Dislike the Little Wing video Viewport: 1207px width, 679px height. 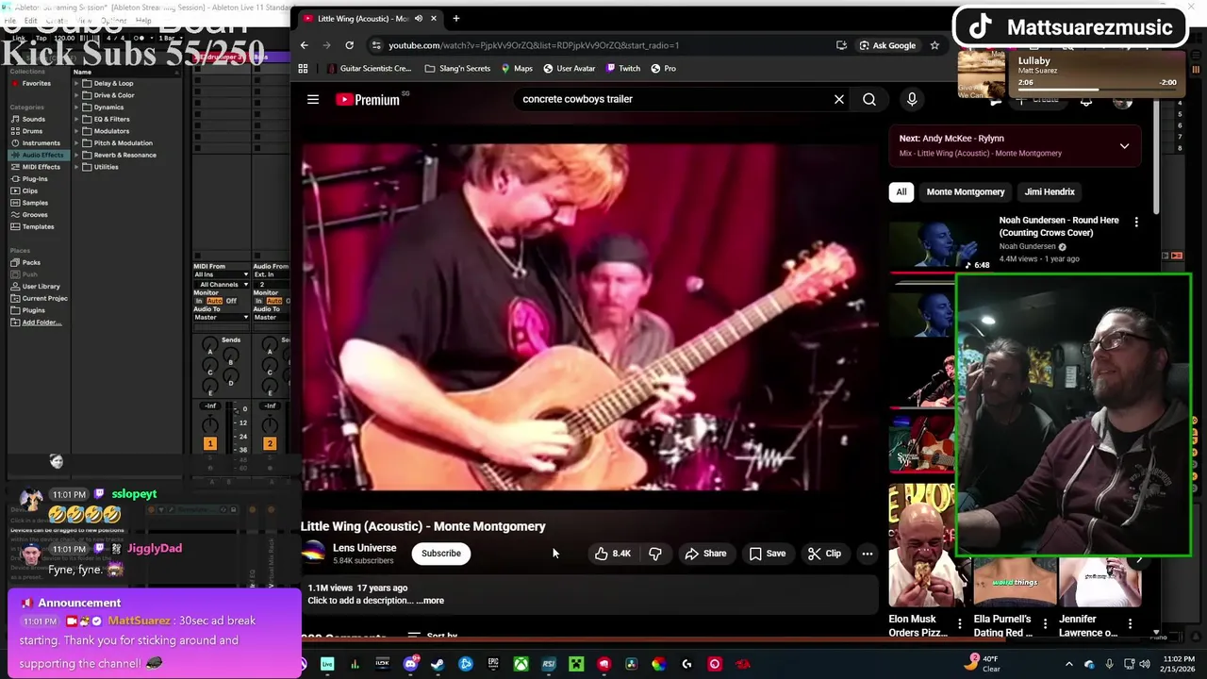(x=655, y=554)
